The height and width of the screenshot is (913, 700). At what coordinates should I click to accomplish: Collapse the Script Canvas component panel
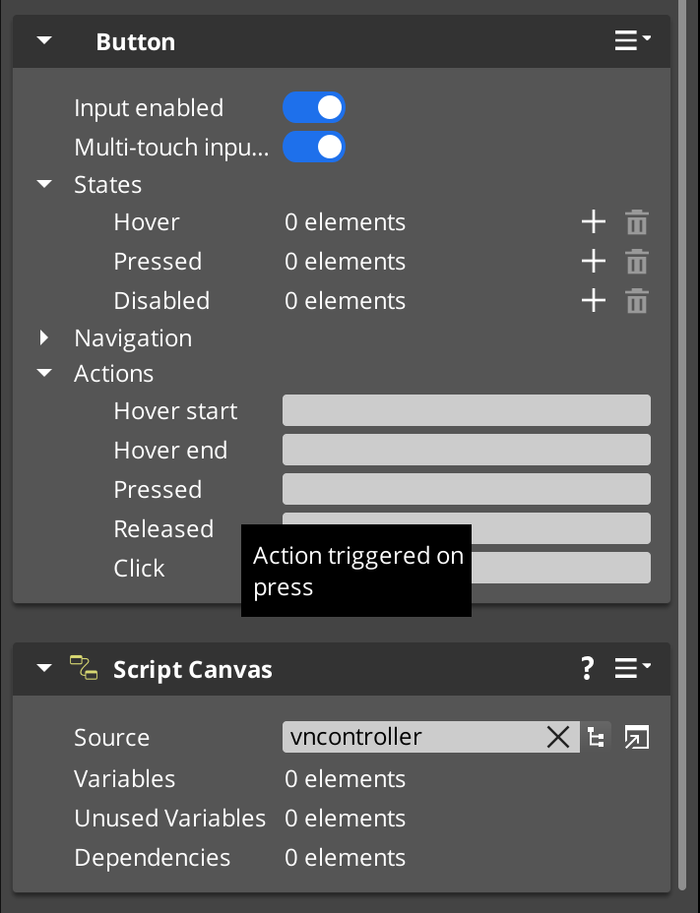43,669
